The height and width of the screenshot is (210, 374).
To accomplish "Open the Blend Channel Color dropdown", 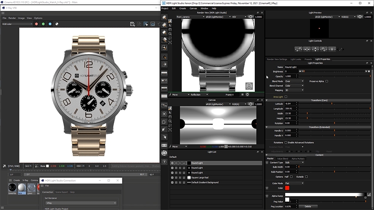I will point(294,86).
